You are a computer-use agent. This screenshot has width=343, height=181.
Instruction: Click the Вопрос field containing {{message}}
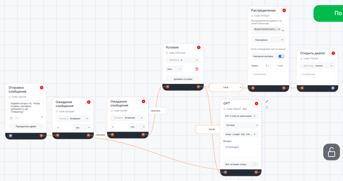point(241,150)
